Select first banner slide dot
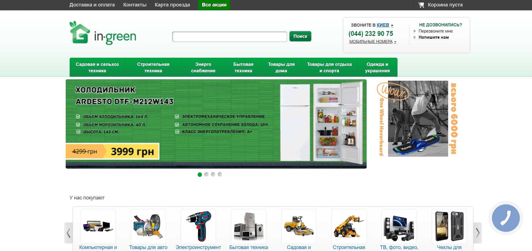532x251 pixels. coord(200,175)
